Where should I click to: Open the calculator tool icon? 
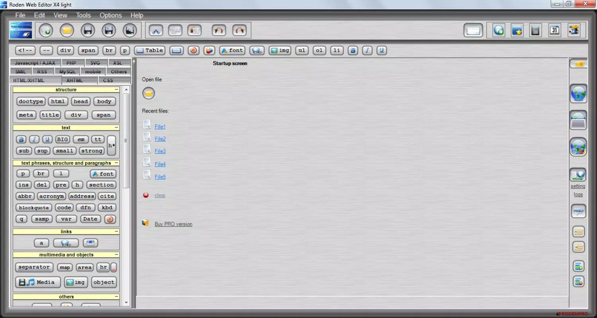tap(536, 30)
